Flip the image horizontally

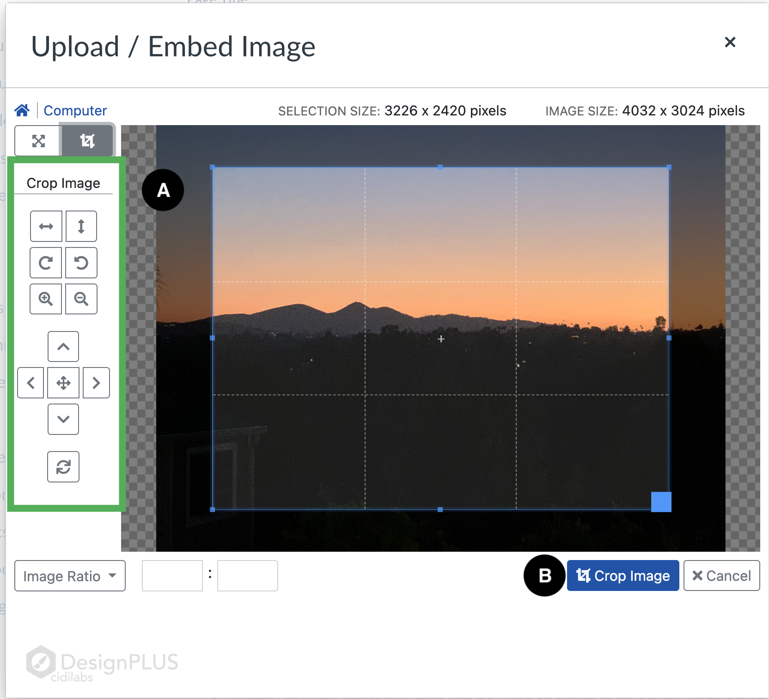(46, 226)
